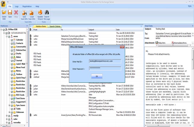Toggle the vahe mailbox checkbox

click(x=9, y=119)
